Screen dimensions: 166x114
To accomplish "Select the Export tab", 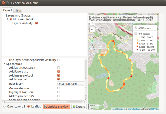I will click(x=7, y=10).
